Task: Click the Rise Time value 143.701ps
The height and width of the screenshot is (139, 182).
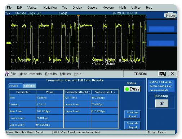Action: coord(49,111)
